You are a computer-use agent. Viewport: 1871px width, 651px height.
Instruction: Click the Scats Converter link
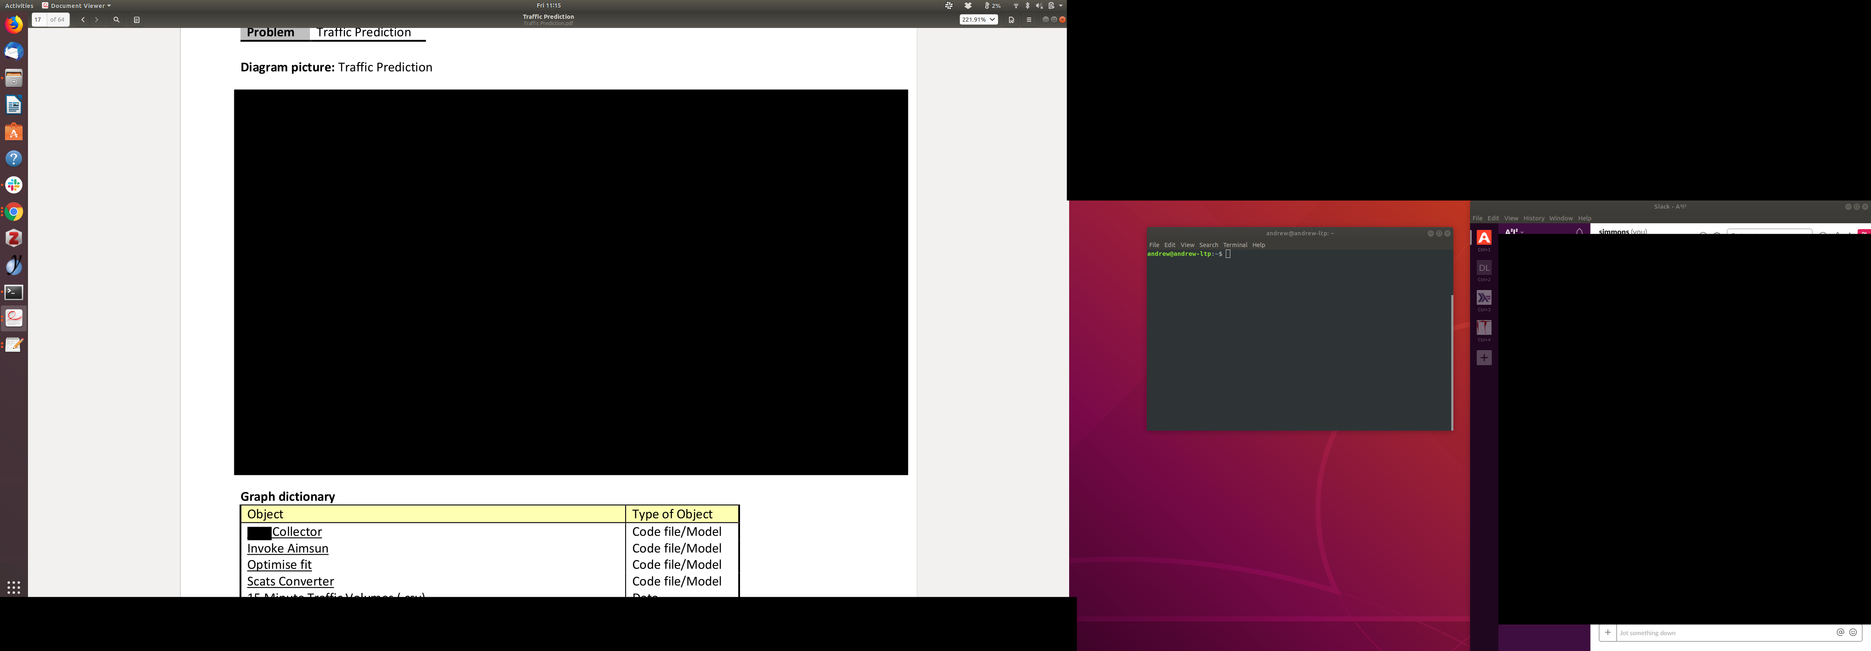(x=291, y=581)
